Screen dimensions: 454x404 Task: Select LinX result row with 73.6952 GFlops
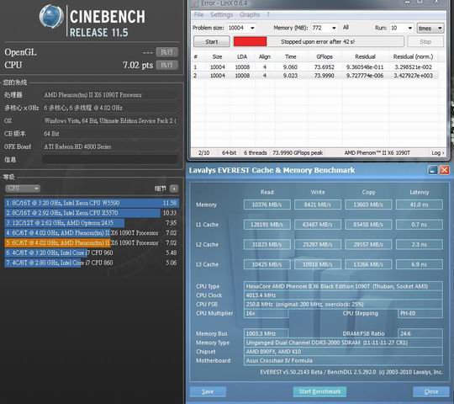point(314,67)
